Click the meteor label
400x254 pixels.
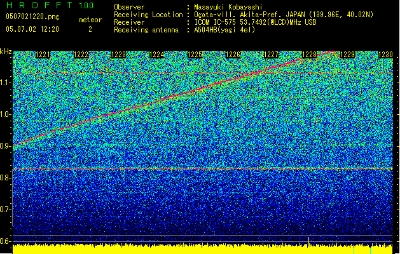(x=90, y=20)
